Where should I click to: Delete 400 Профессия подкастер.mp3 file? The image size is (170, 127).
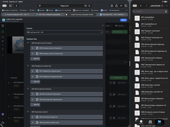[101, 77]
